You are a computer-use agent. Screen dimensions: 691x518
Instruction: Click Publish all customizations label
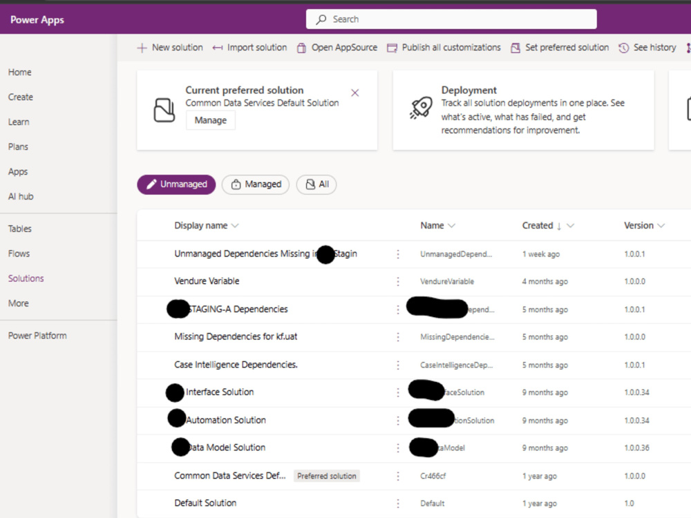[x=451, y=48]
